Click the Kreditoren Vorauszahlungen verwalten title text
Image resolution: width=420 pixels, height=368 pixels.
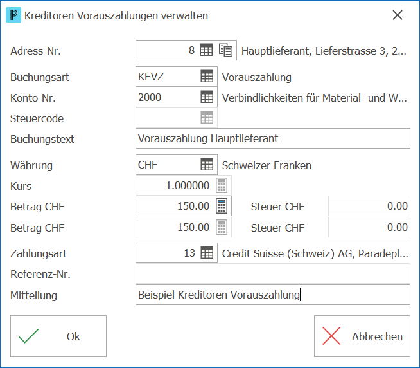(x=116, y=15)
